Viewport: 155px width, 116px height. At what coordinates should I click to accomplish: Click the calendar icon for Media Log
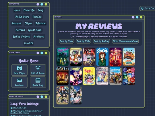(38, 80)
